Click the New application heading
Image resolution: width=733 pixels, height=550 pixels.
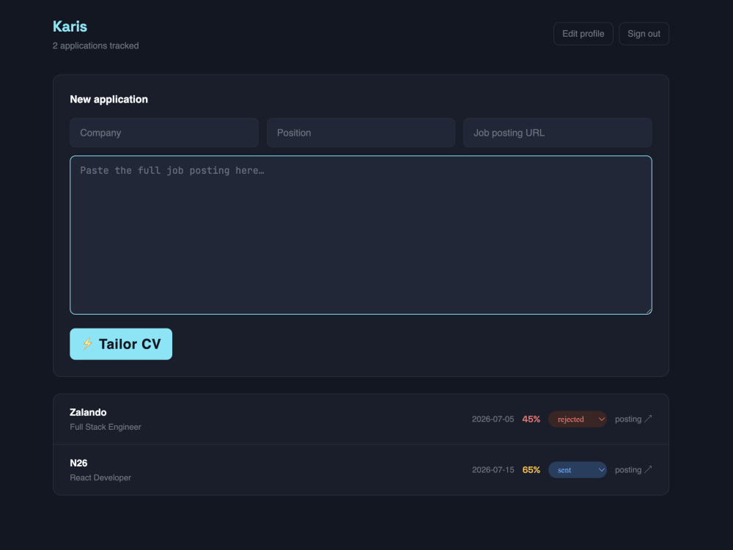(x=109, y=99)
